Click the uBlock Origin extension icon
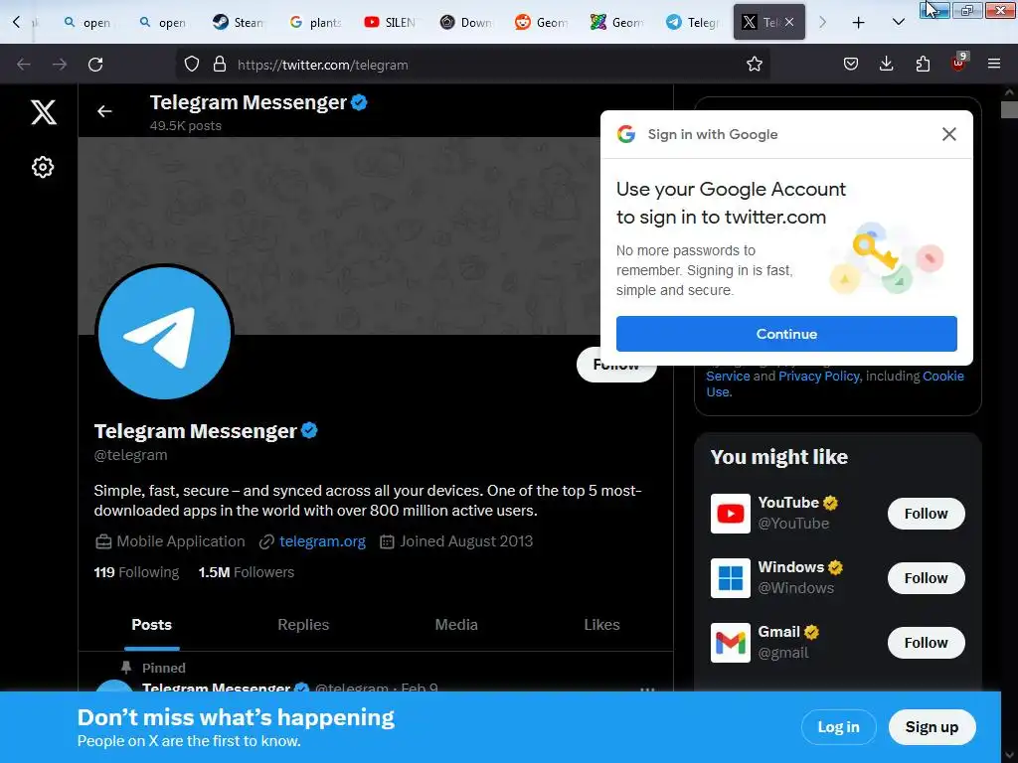Screen dimensions: 1018x763 coord(959,63)
